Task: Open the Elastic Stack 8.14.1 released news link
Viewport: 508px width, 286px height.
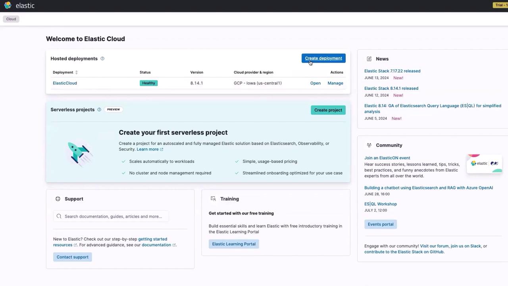Action: 391,88
